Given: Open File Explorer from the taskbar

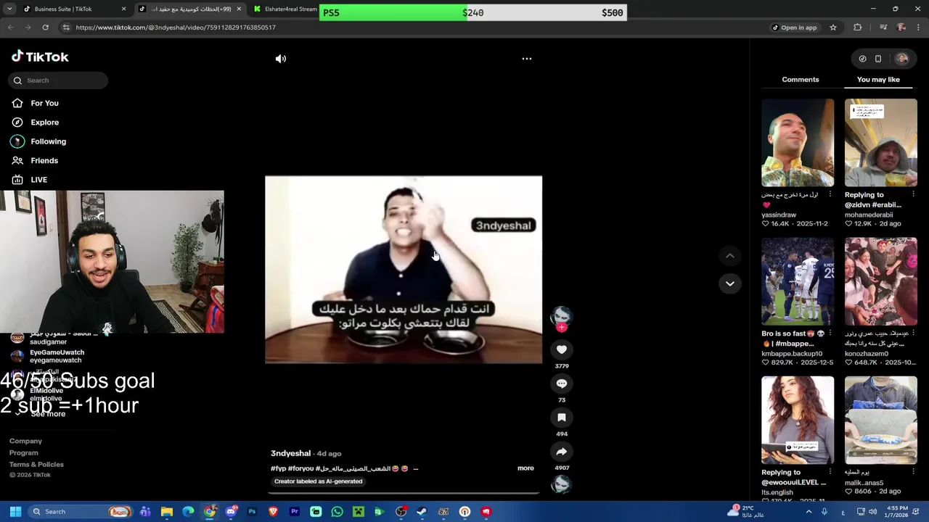Looking at the screenshot, I should (167, 512).
